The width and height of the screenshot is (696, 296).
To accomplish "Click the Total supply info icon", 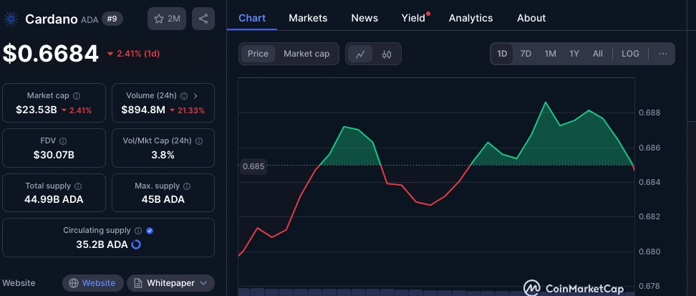I will coord(78,186).
